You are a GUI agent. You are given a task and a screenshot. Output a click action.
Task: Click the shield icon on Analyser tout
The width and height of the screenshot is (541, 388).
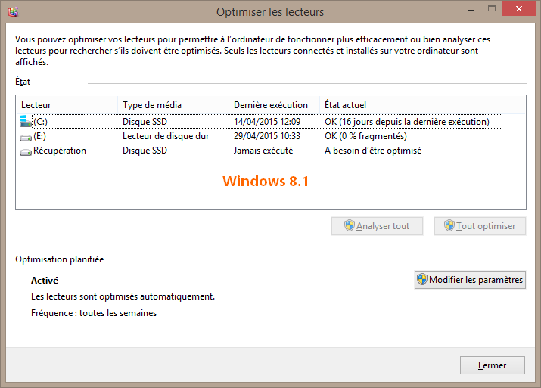pos(349,225)
